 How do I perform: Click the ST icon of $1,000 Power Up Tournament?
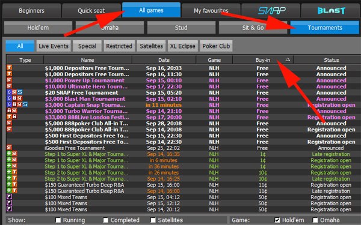(9, 80)
